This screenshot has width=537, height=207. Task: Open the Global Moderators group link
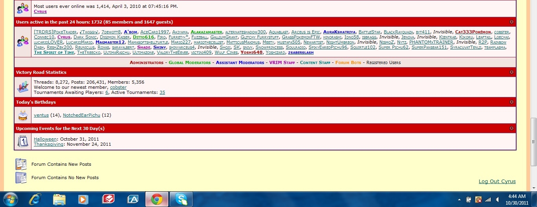[189, 62]
